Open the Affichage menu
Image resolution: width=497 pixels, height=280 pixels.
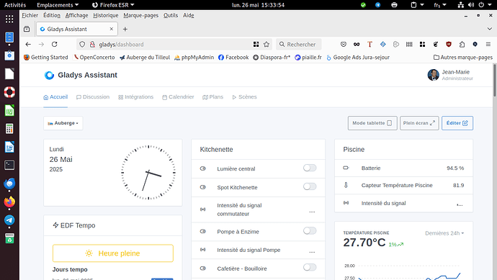point(76,15)
